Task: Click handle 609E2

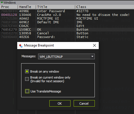Action: [24, 22]
